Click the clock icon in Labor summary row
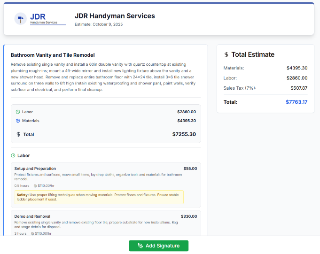 18,112
